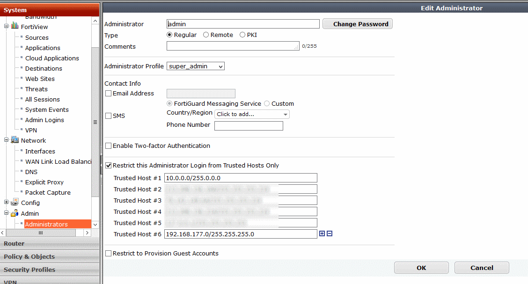Screen dimensions: 528x284
Task: Click the FortiView chart icon
Action: click(x=15, y=27)
